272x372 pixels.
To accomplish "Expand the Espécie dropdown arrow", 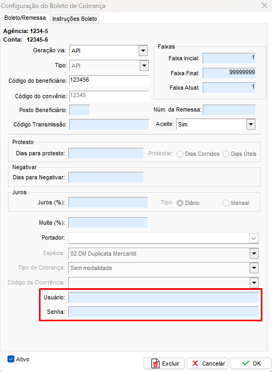I will coord(254,254).
